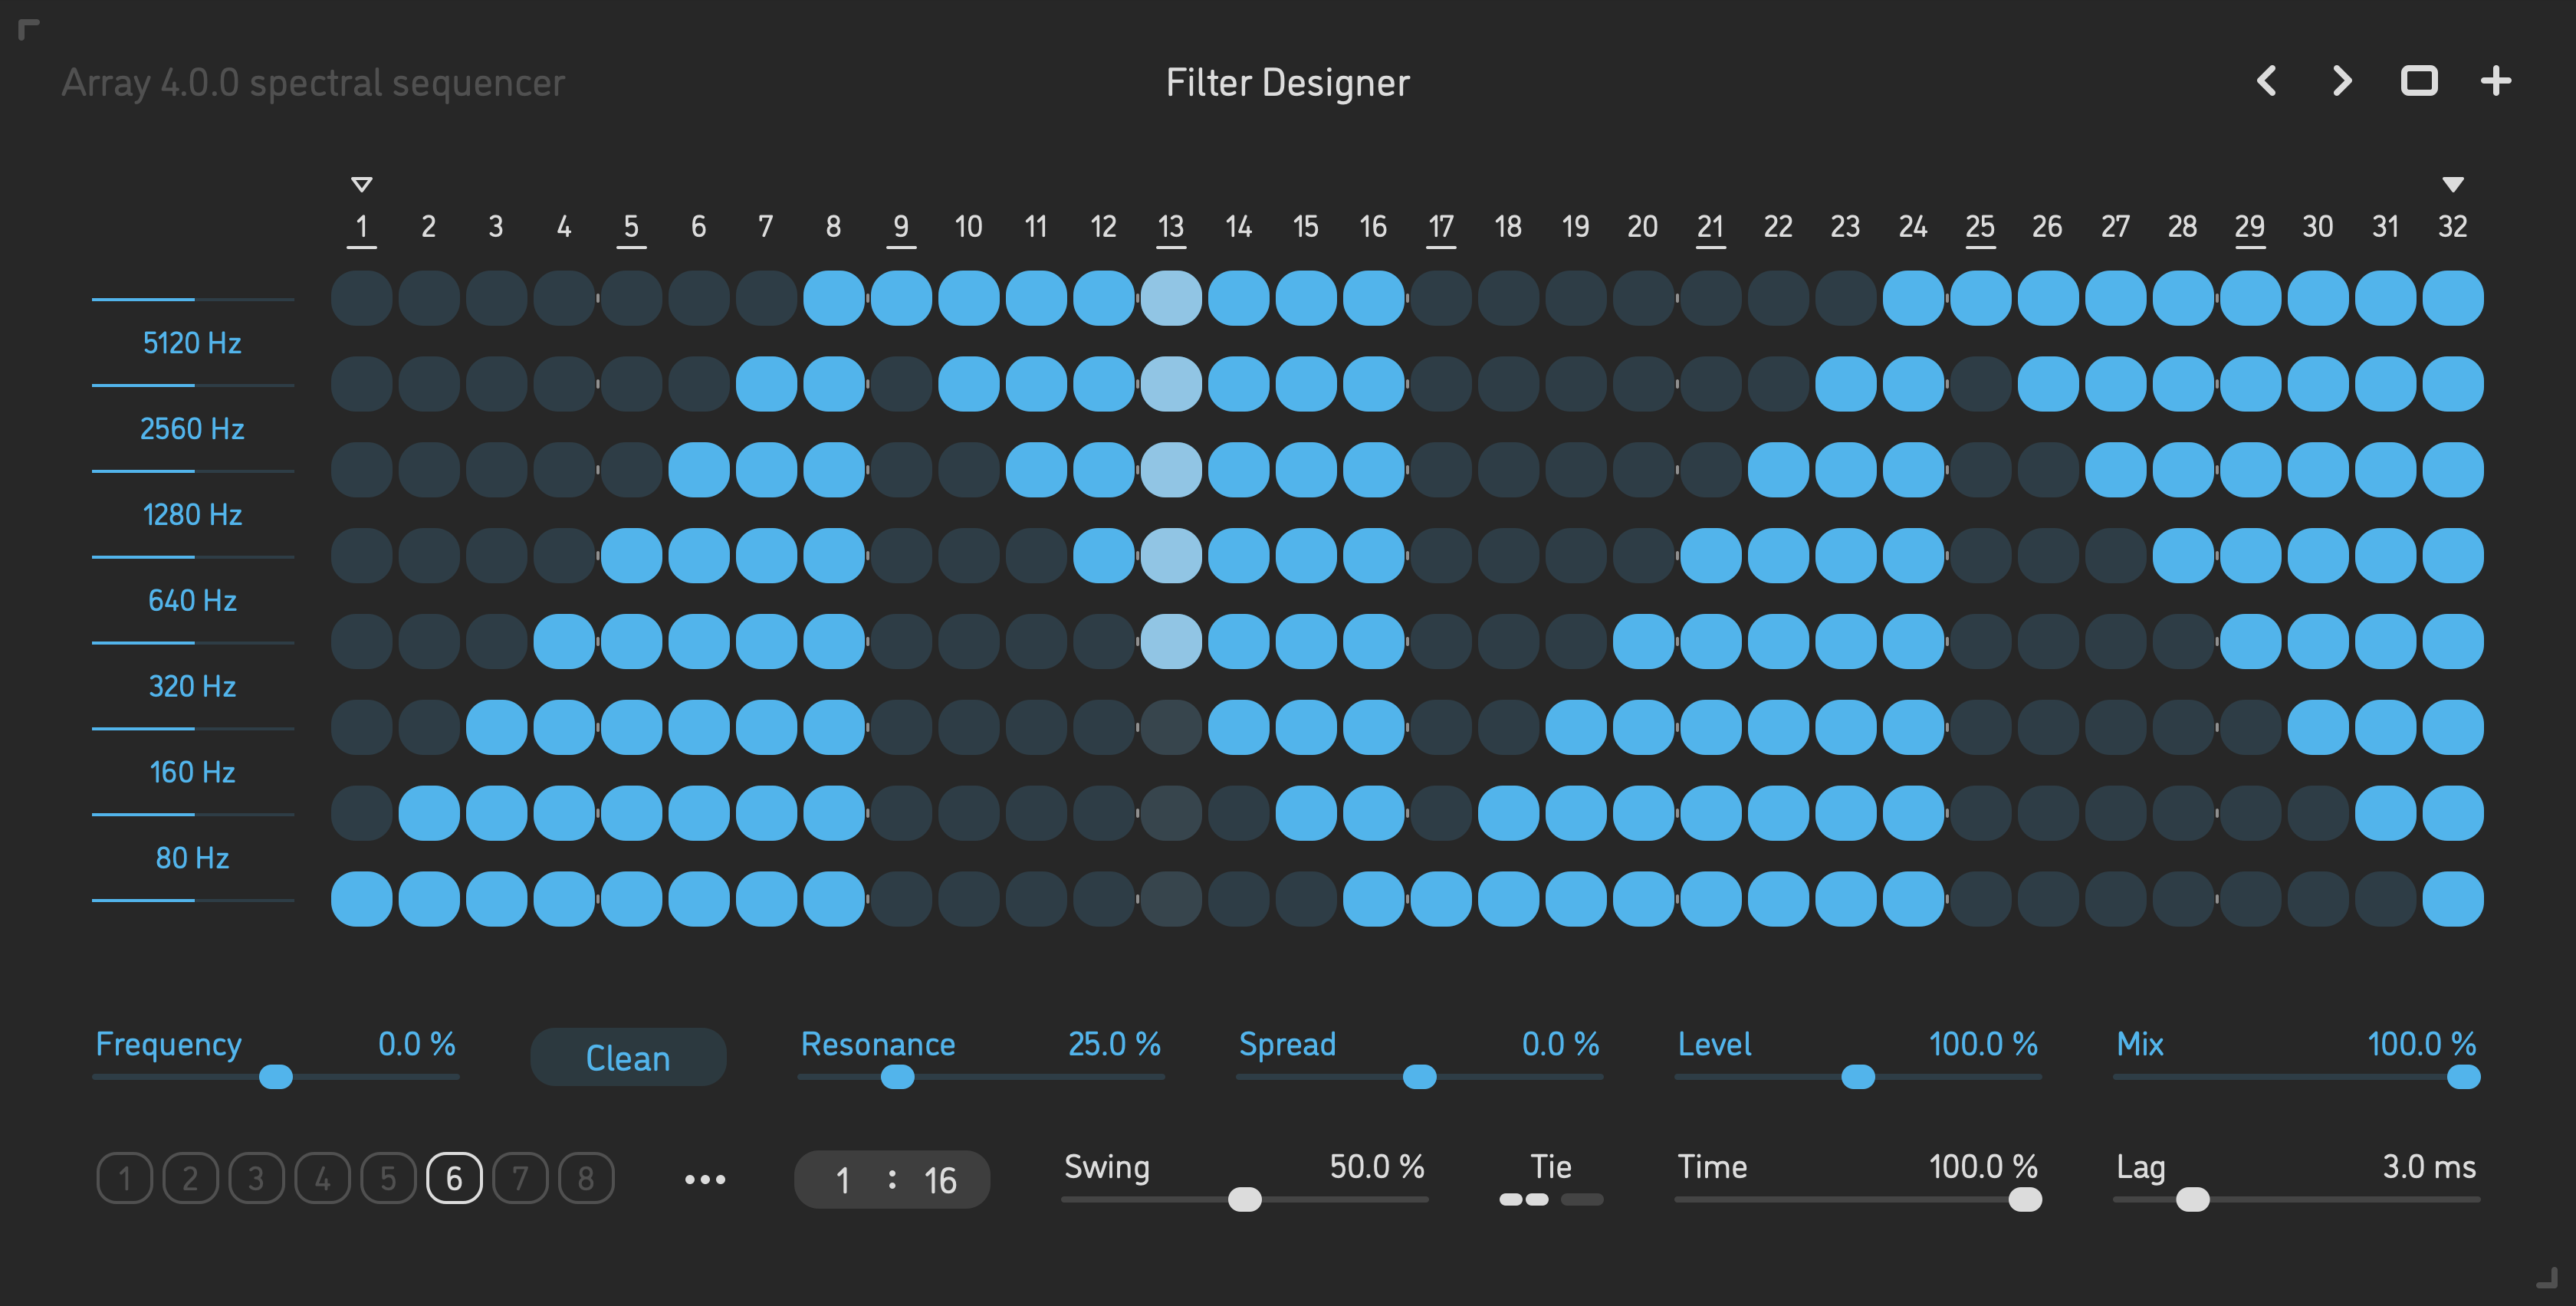Click the 80 Hz band label

coord(192,858)
